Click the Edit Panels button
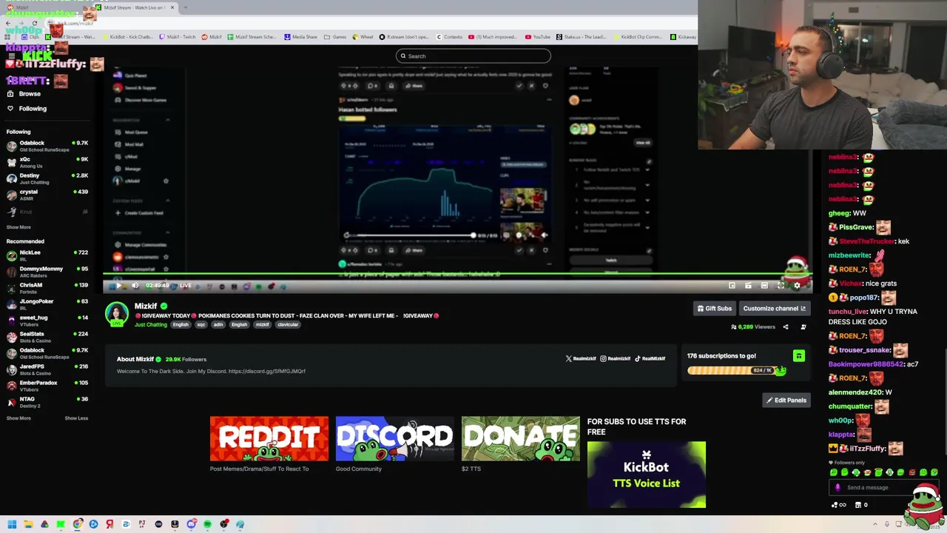This screenshot has width=947, height=533. click(786, 400)
